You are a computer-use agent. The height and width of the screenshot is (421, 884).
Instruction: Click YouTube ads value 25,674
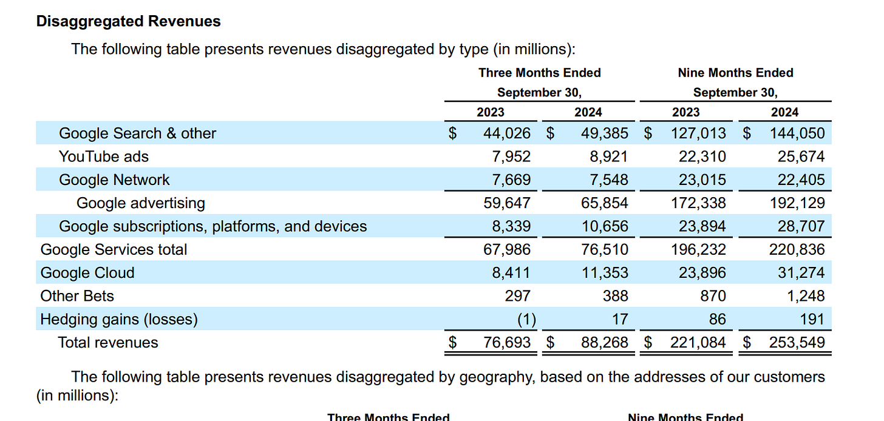click(x=801, y=157)
